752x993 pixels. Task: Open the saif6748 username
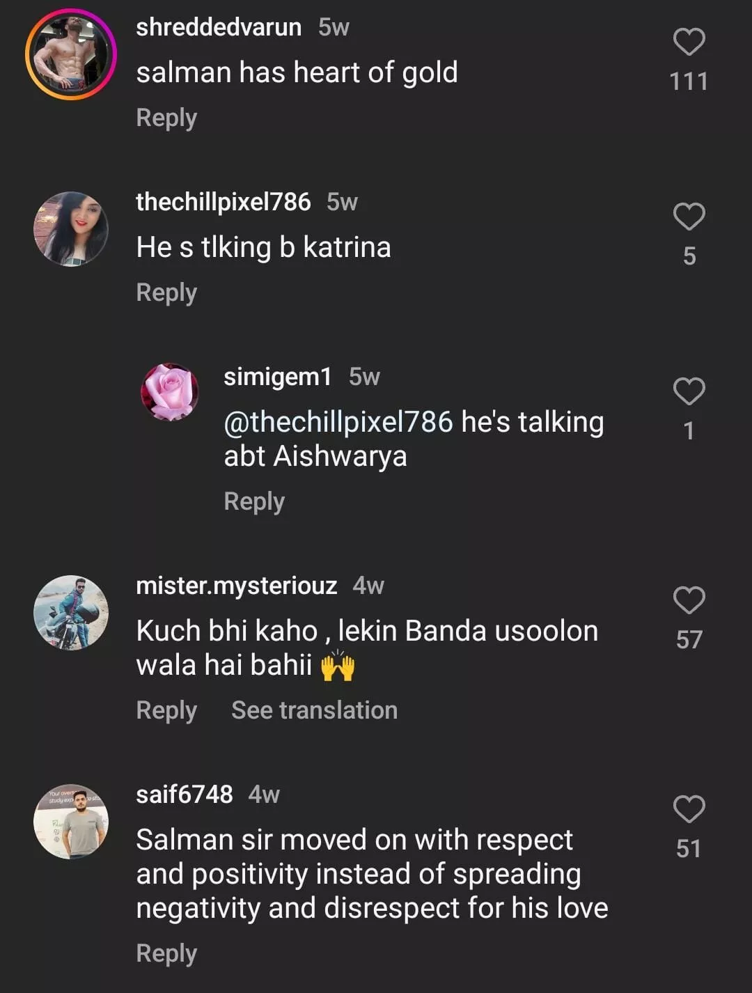point(185,795)
